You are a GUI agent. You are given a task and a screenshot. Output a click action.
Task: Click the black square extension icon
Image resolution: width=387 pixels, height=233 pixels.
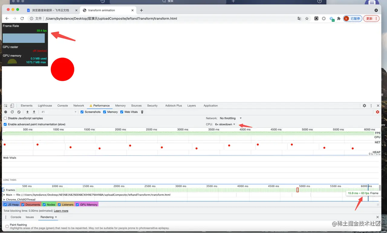[316, 18]
